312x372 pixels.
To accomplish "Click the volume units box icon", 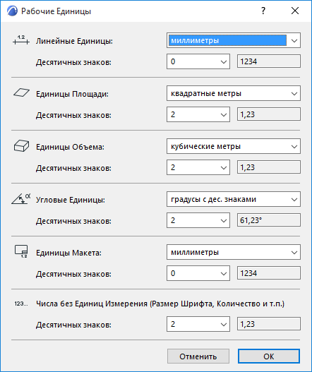I will (x=21, y=145).
